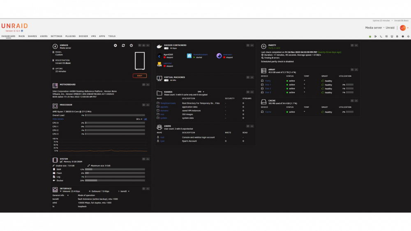Image resolution: width=411 pixels, height=231 pixels.
Task: Collapse the Cache panel
Action: click(x=356, y=101)
